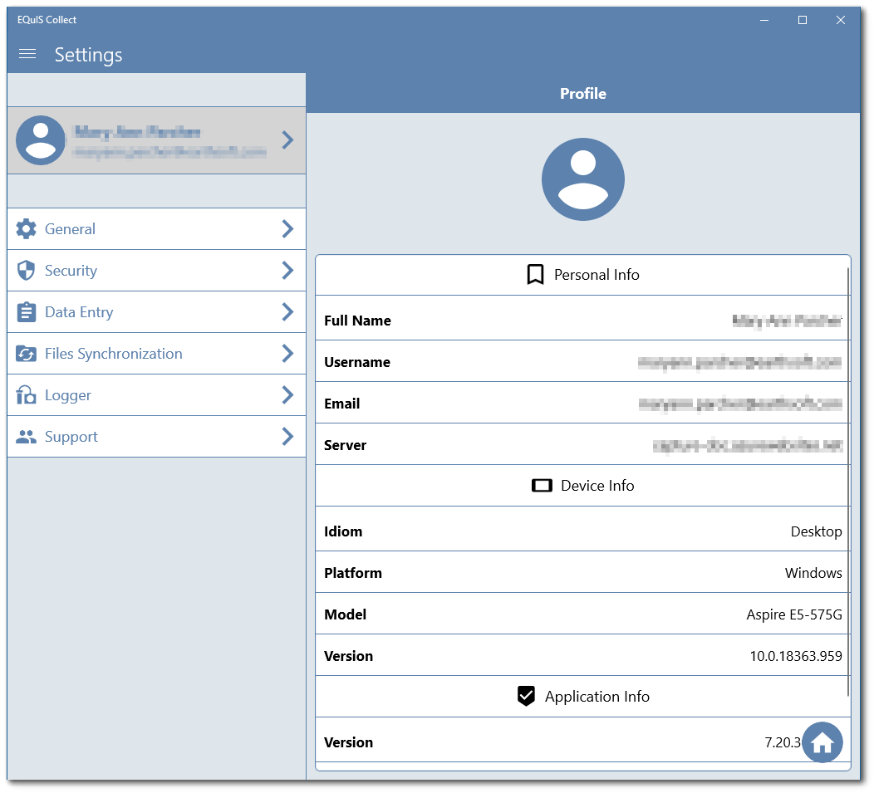The height and width of the screenshot is (793, 874).
Task: Select the Files Synchronization sync icon
Action: coord(26,354)
